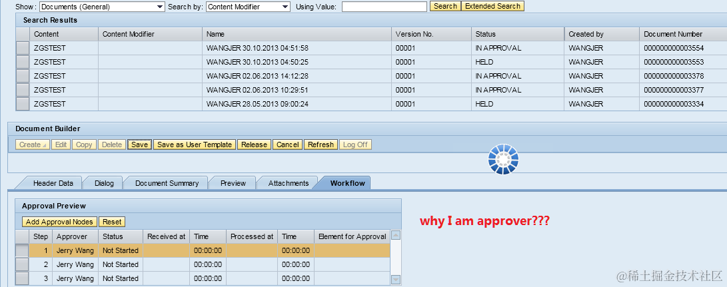Select row for document 000000000003553

tap(23, 62)
